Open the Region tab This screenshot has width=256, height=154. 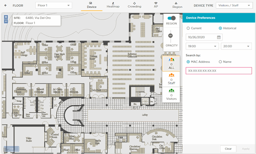pos(177,7)
